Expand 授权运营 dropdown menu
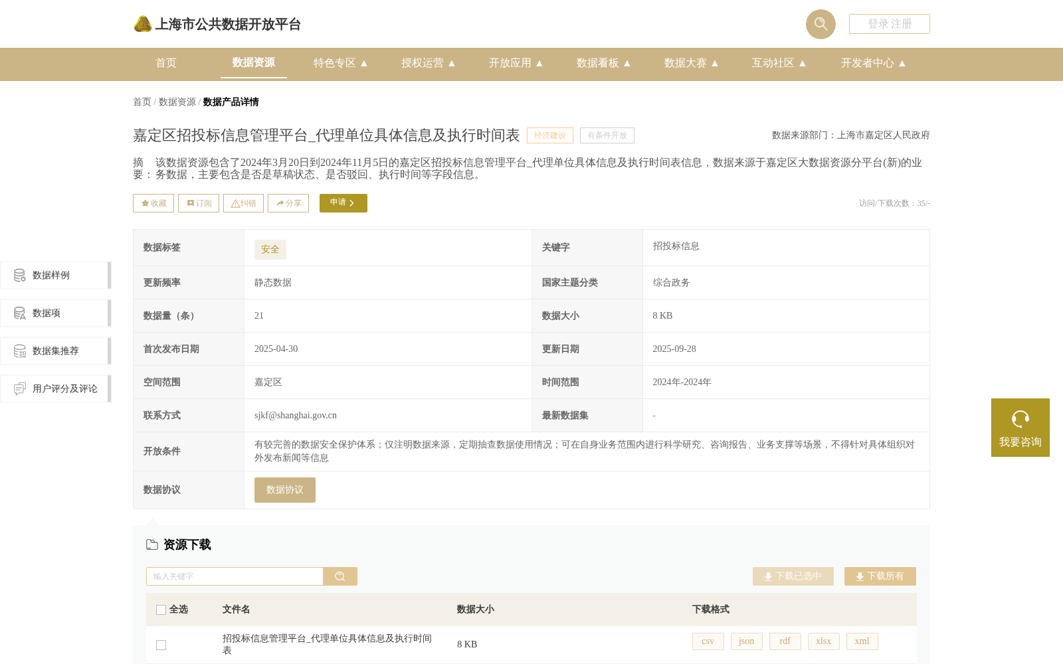Image resolution: width=1063 pixels, height=664 pixels. click(x=429, y=63)
